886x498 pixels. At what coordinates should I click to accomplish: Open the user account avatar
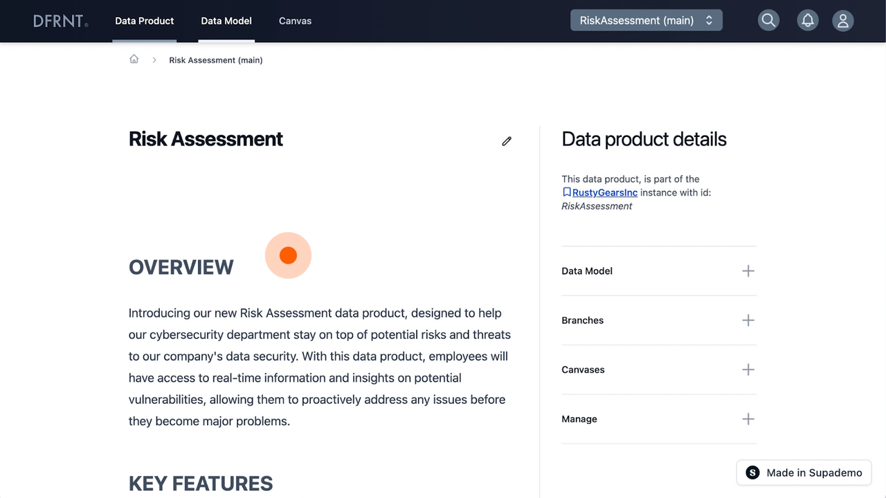pos(843,20)
